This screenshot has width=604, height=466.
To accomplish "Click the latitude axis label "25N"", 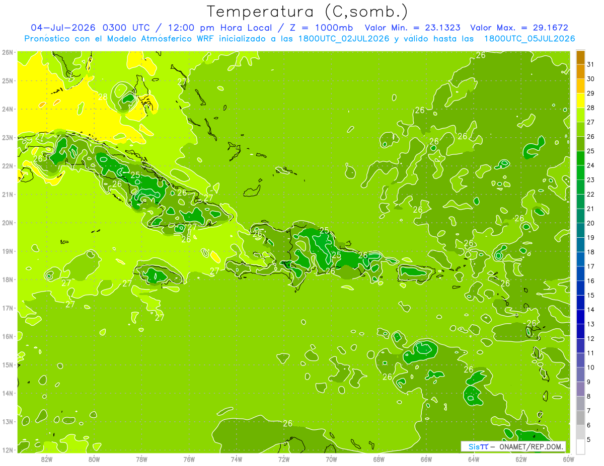I will 7,81.
